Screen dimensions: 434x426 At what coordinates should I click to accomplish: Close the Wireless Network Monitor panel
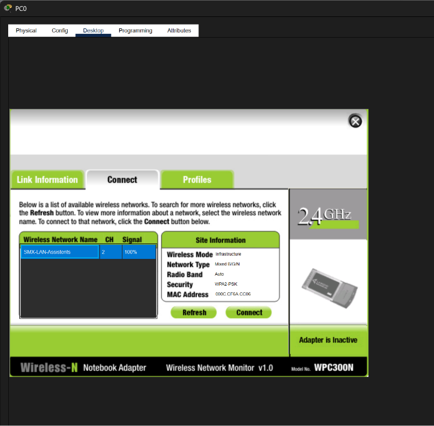[x=355, y=121]
